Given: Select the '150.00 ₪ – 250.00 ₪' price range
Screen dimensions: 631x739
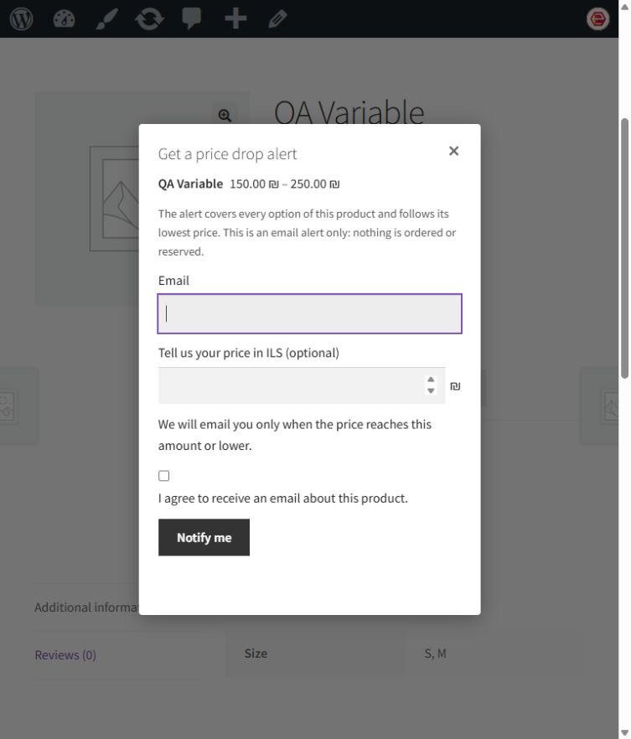Looking at the screenshot, I should pos(285,183).
